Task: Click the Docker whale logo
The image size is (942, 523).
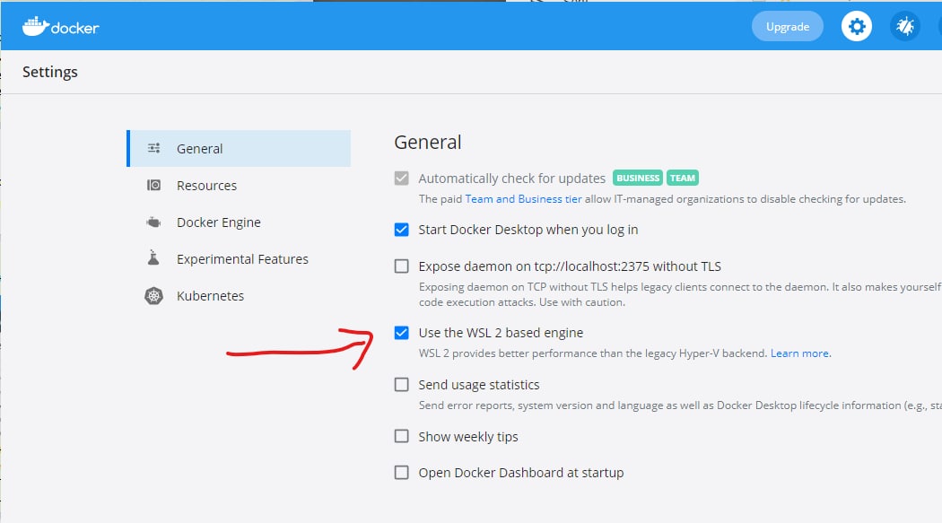Action: click(61, 26)
